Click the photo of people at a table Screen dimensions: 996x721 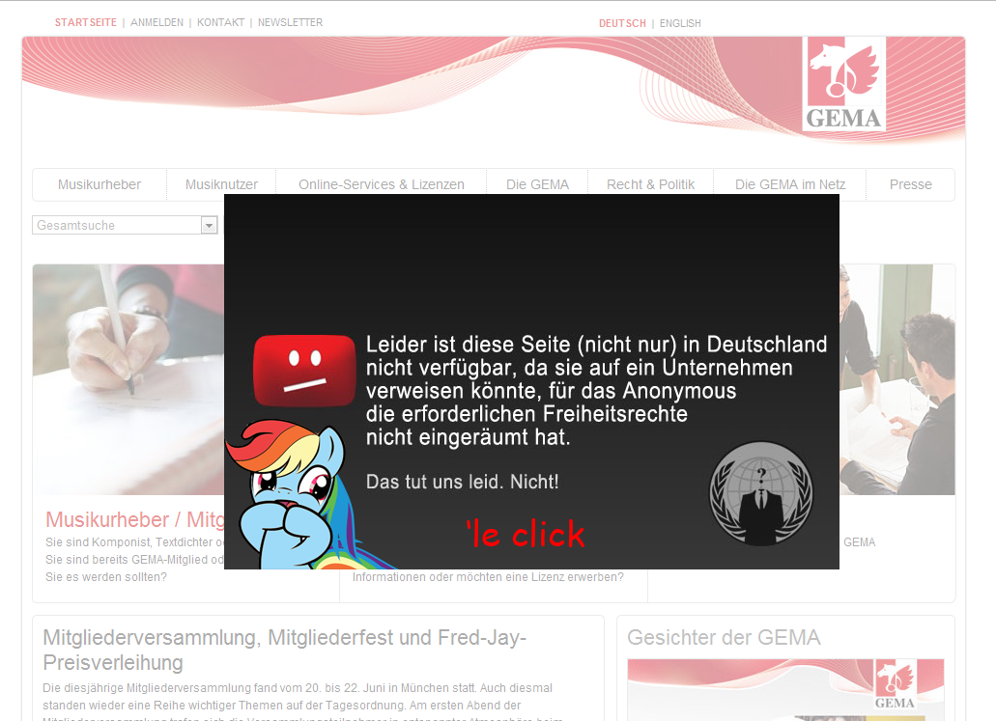(896, 379)
